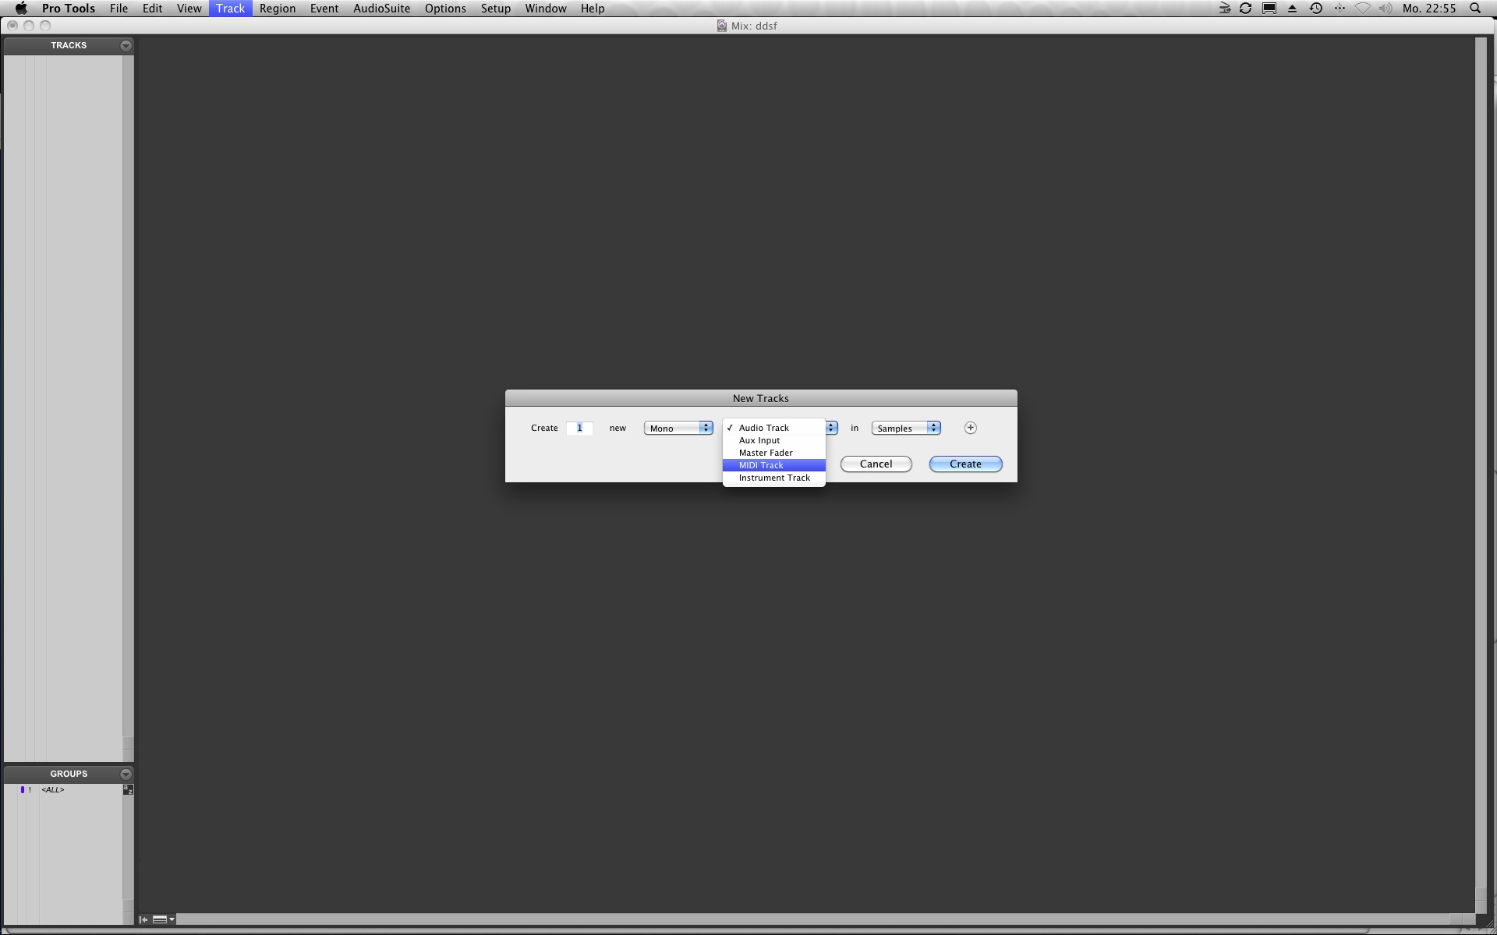Screen dimensions: 1497x935
Task: Open the GROUPS list popup menu arrow
Action: tap(126, 774)
